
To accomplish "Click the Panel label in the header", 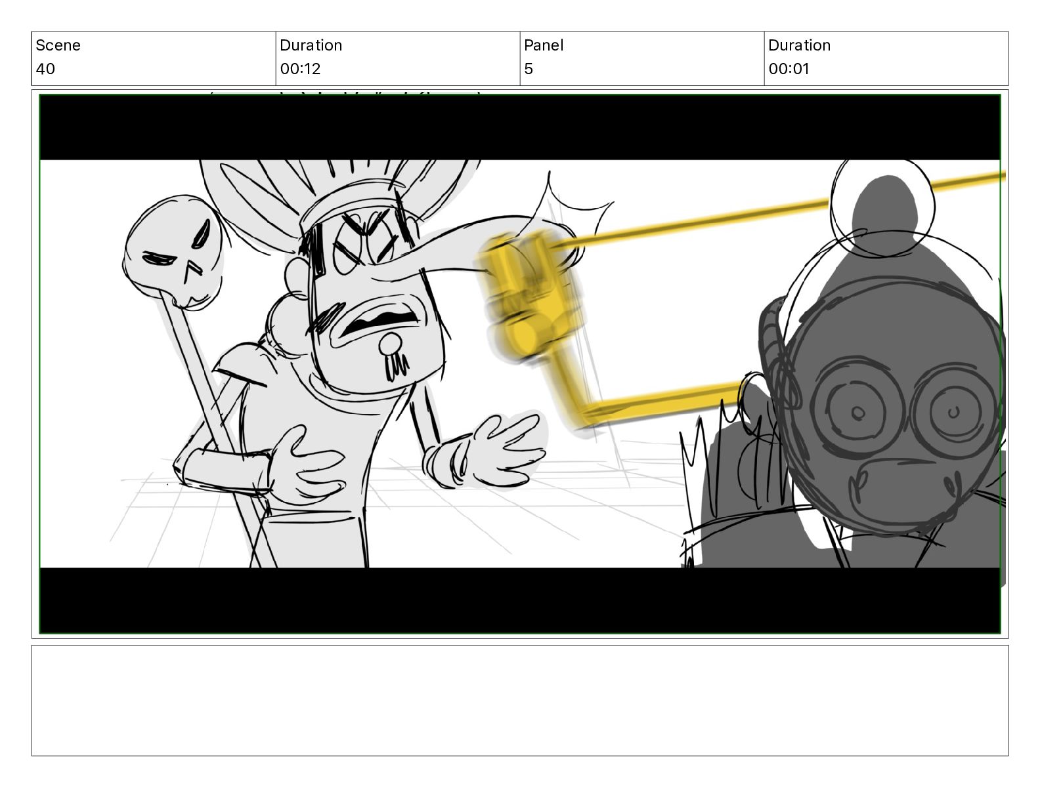I will click(544, 45).
